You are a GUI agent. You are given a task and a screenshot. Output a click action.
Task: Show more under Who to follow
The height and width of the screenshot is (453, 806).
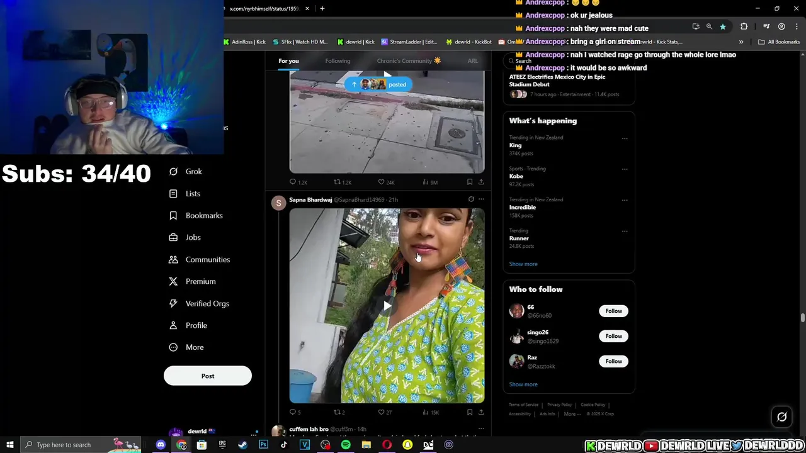pos(523,384)
